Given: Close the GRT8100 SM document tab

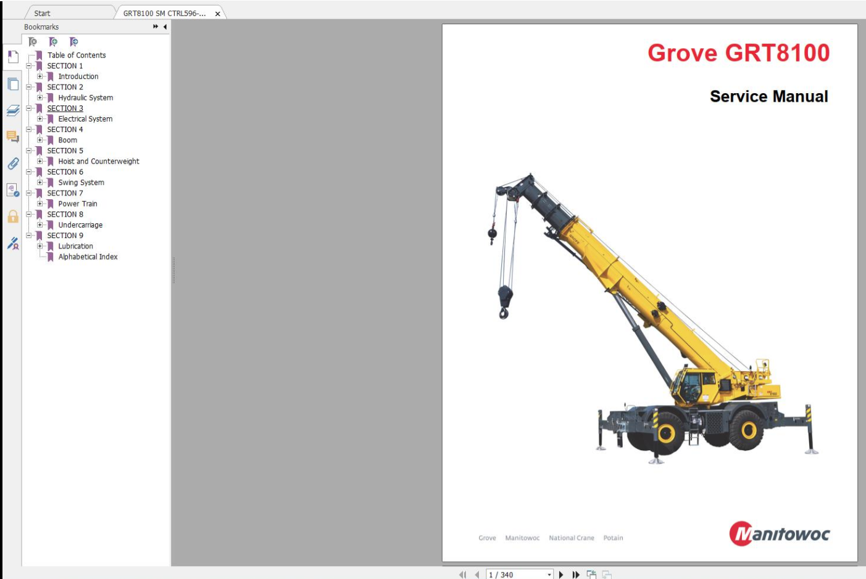Looking at the screenshot, I should (217, 14).
